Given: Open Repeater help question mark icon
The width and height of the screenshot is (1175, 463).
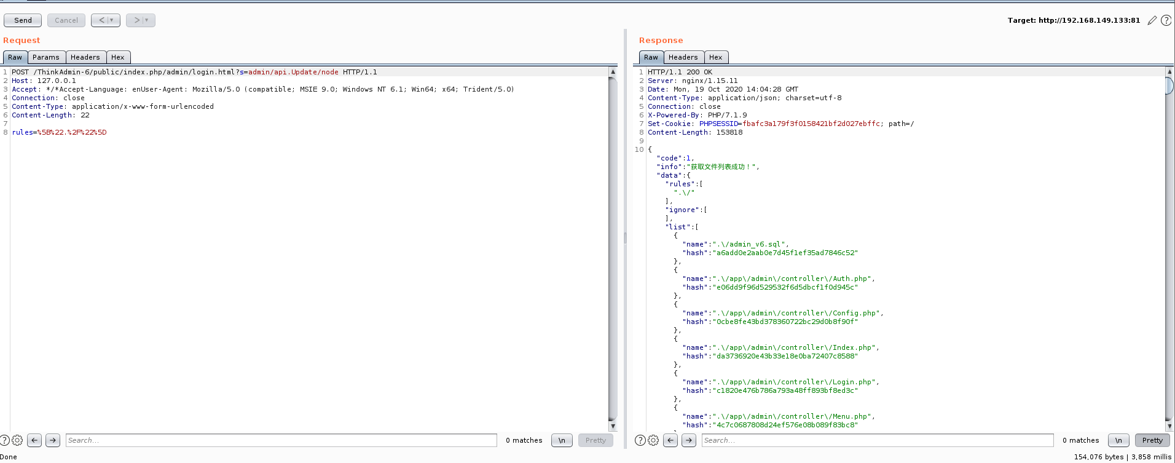Looking at the screenshot, I should coord(1166,20).
